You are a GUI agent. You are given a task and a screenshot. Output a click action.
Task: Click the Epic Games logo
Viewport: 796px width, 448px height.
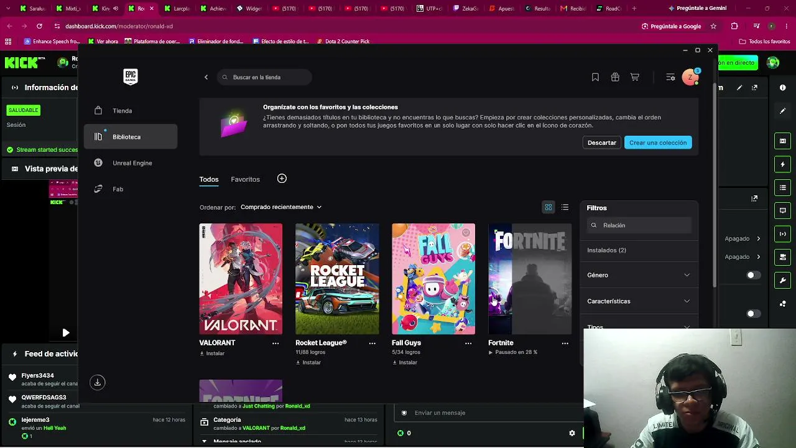pos(130,77)
